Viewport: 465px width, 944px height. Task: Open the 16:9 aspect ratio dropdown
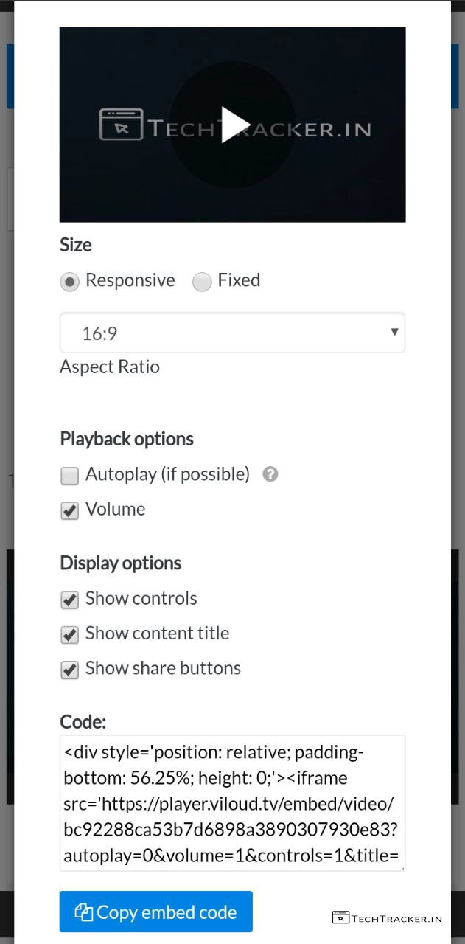[232, 333]
